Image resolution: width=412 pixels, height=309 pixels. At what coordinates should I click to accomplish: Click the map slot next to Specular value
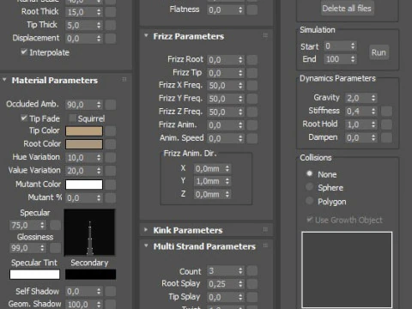55,225
